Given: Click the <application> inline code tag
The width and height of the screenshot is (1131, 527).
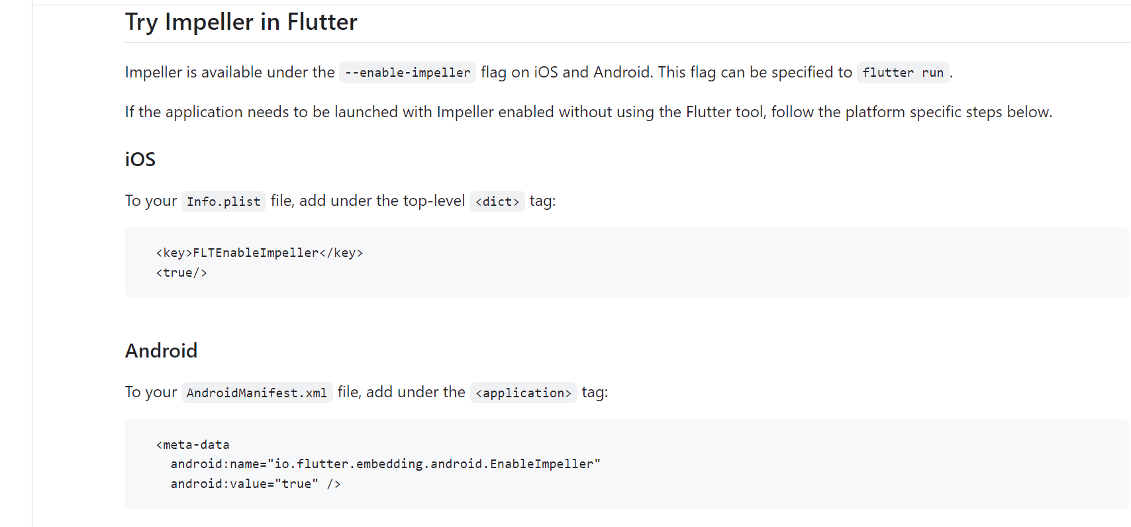Looking at the screenshot, I should pos(523,393).
